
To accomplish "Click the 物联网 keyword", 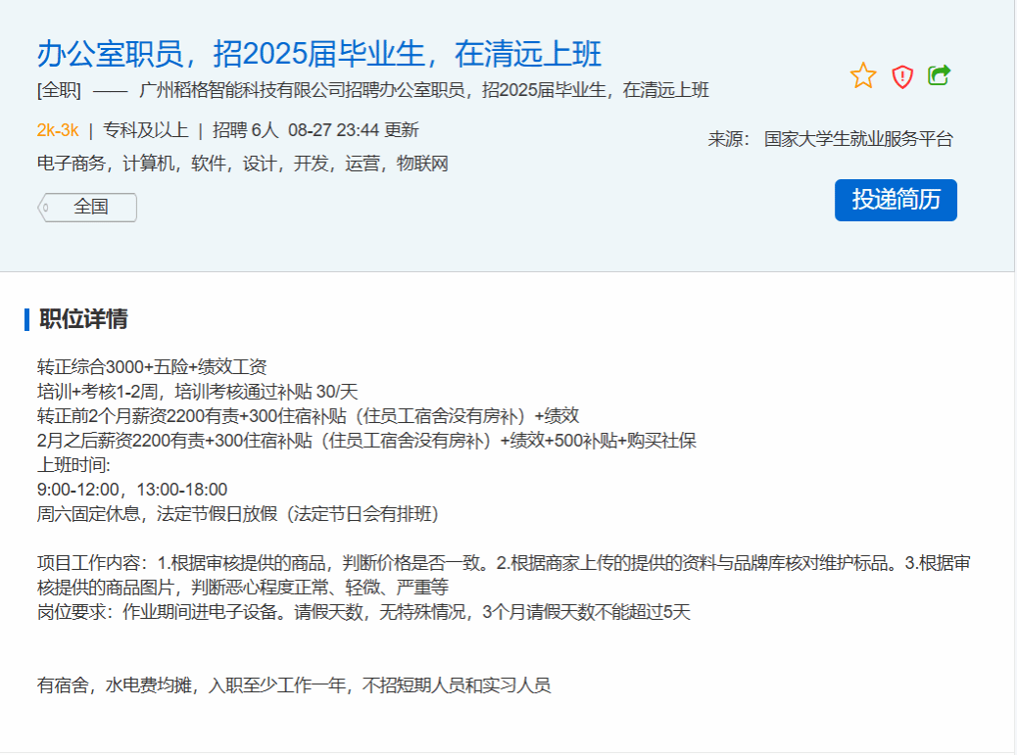I will click(x=422, y=164).
